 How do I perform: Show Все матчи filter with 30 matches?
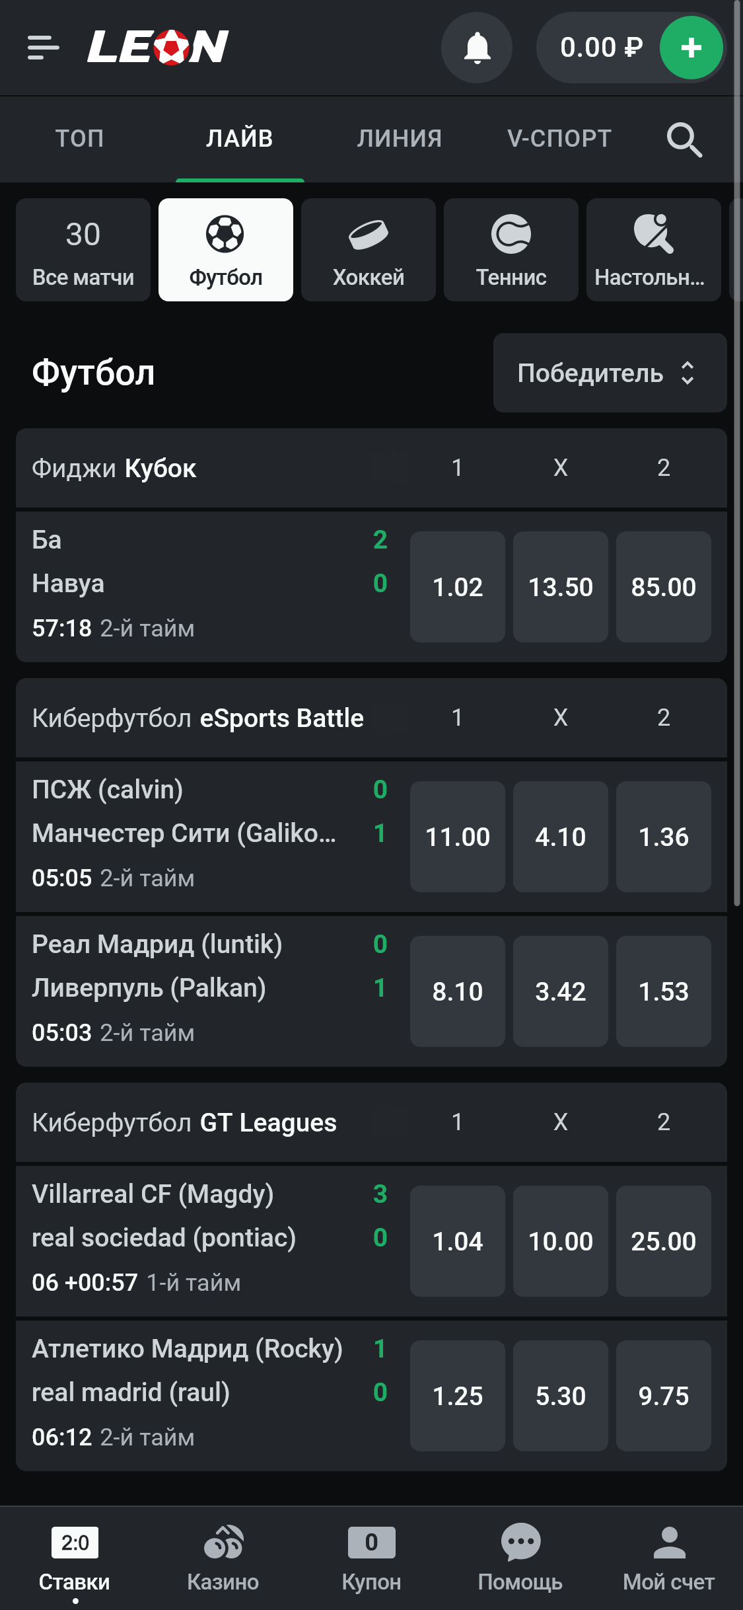tap(83, 250)
